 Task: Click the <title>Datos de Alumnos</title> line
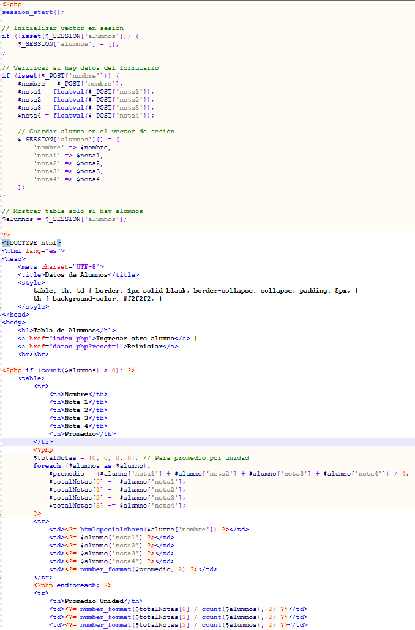pyautogui.click(x=78, y=275)
